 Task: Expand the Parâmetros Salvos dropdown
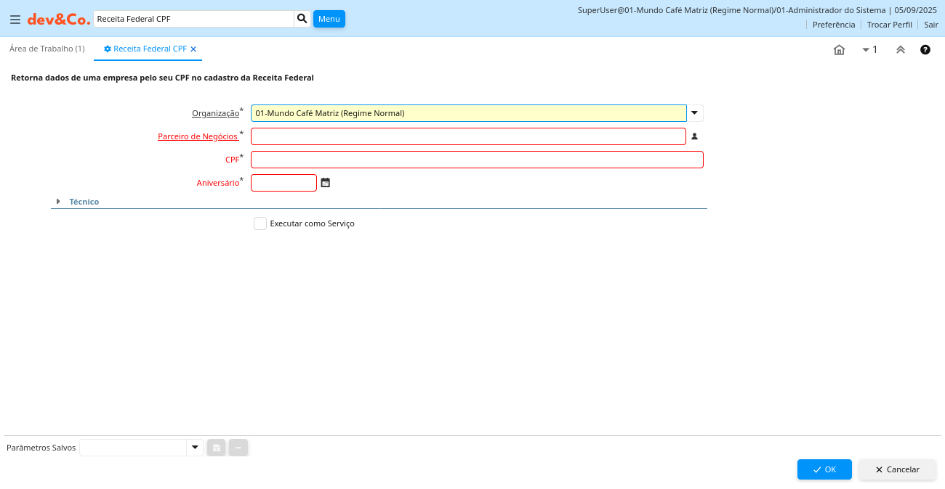click(x=195, y=448)
